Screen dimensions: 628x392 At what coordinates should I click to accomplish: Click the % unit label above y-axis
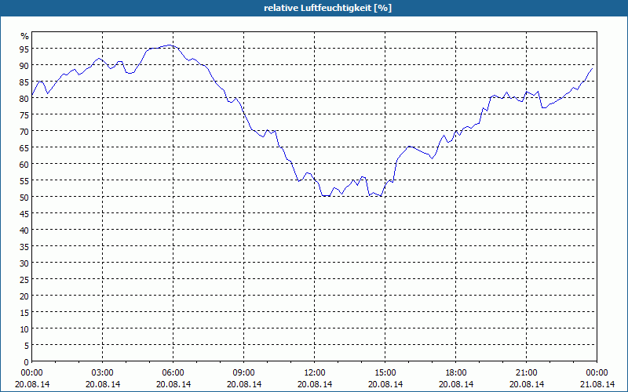[x=25, y=36]
